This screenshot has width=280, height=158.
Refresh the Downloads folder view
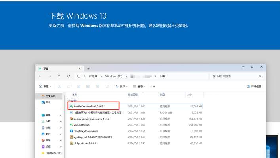click(69, 76)
